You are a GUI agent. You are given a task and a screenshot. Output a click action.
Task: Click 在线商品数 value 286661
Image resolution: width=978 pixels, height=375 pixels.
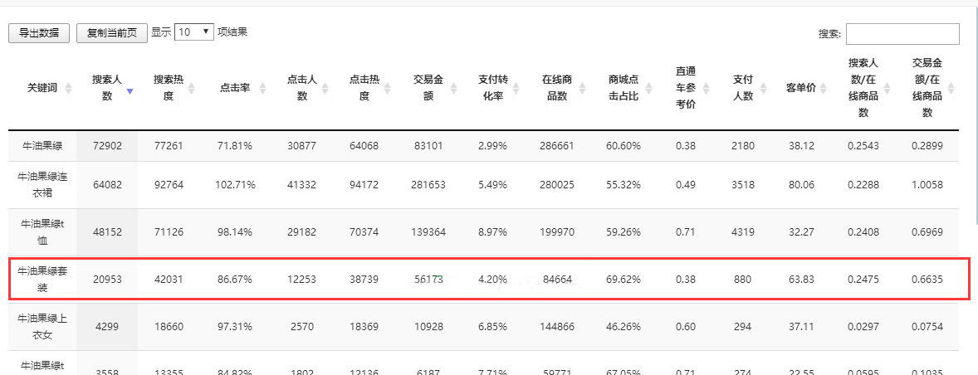pyautogui.click(x=558, y=146)
